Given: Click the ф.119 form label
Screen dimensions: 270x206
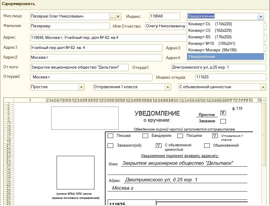Looking at the screenshot, I should pos(237,109).
